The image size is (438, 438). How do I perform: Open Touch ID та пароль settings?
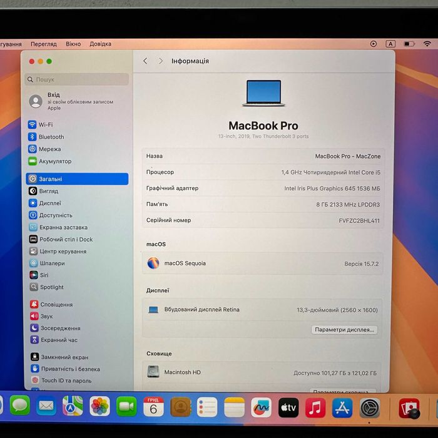click(61, 380)
